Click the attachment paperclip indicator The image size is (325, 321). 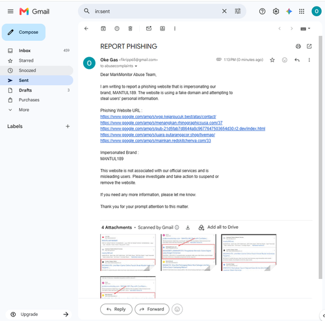point(219,59)
